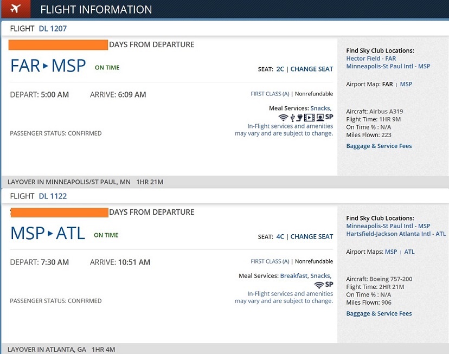The width and height of the screenshot is (449, 354).
Task: Click the Wi-Fi icon for MSP-ATL flight
Action: pyautogui.click(x=319, y=285)
